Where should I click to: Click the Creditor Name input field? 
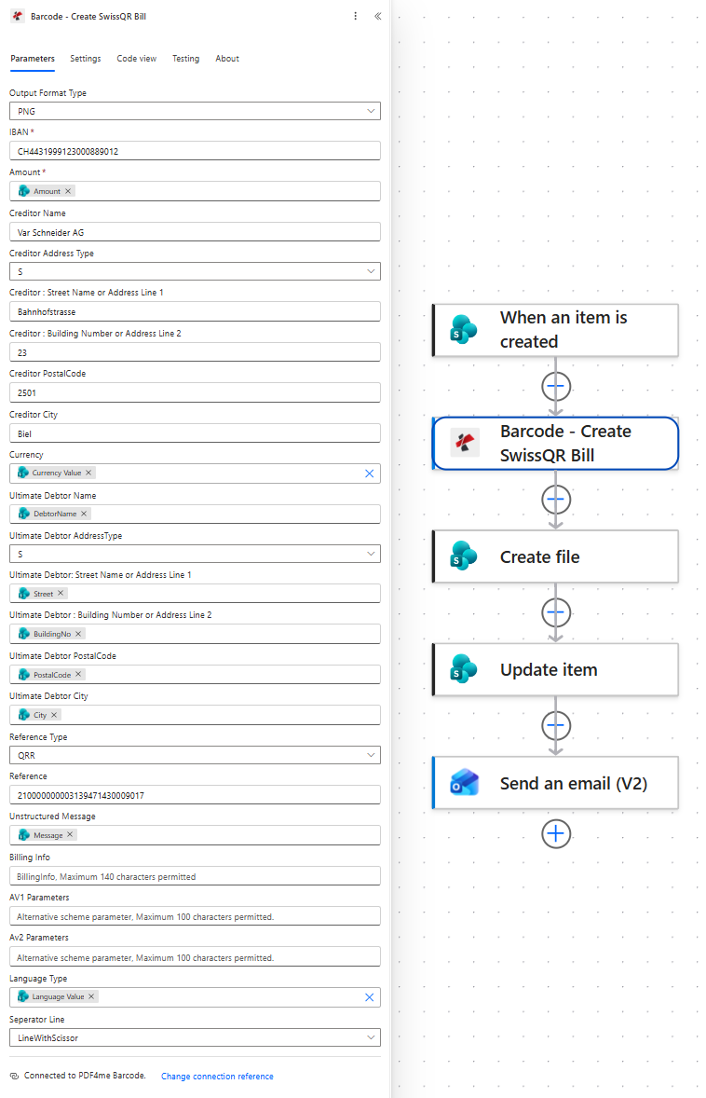[195, 232]
